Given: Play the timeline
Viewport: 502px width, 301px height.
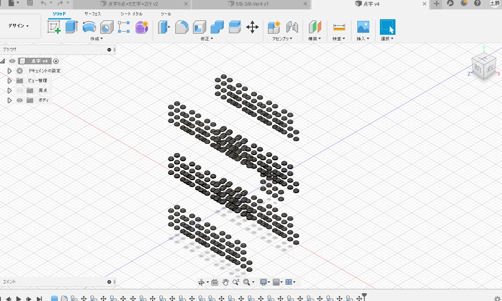Looking at the screenshot, I should click(18, 299).
